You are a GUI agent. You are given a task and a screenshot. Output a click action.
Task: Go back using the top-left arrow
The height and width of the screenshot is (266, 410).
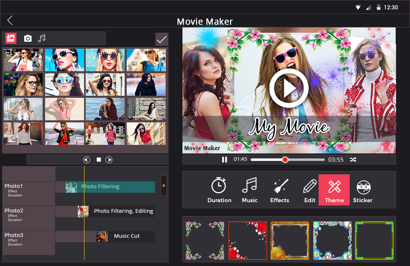point(10,20)
